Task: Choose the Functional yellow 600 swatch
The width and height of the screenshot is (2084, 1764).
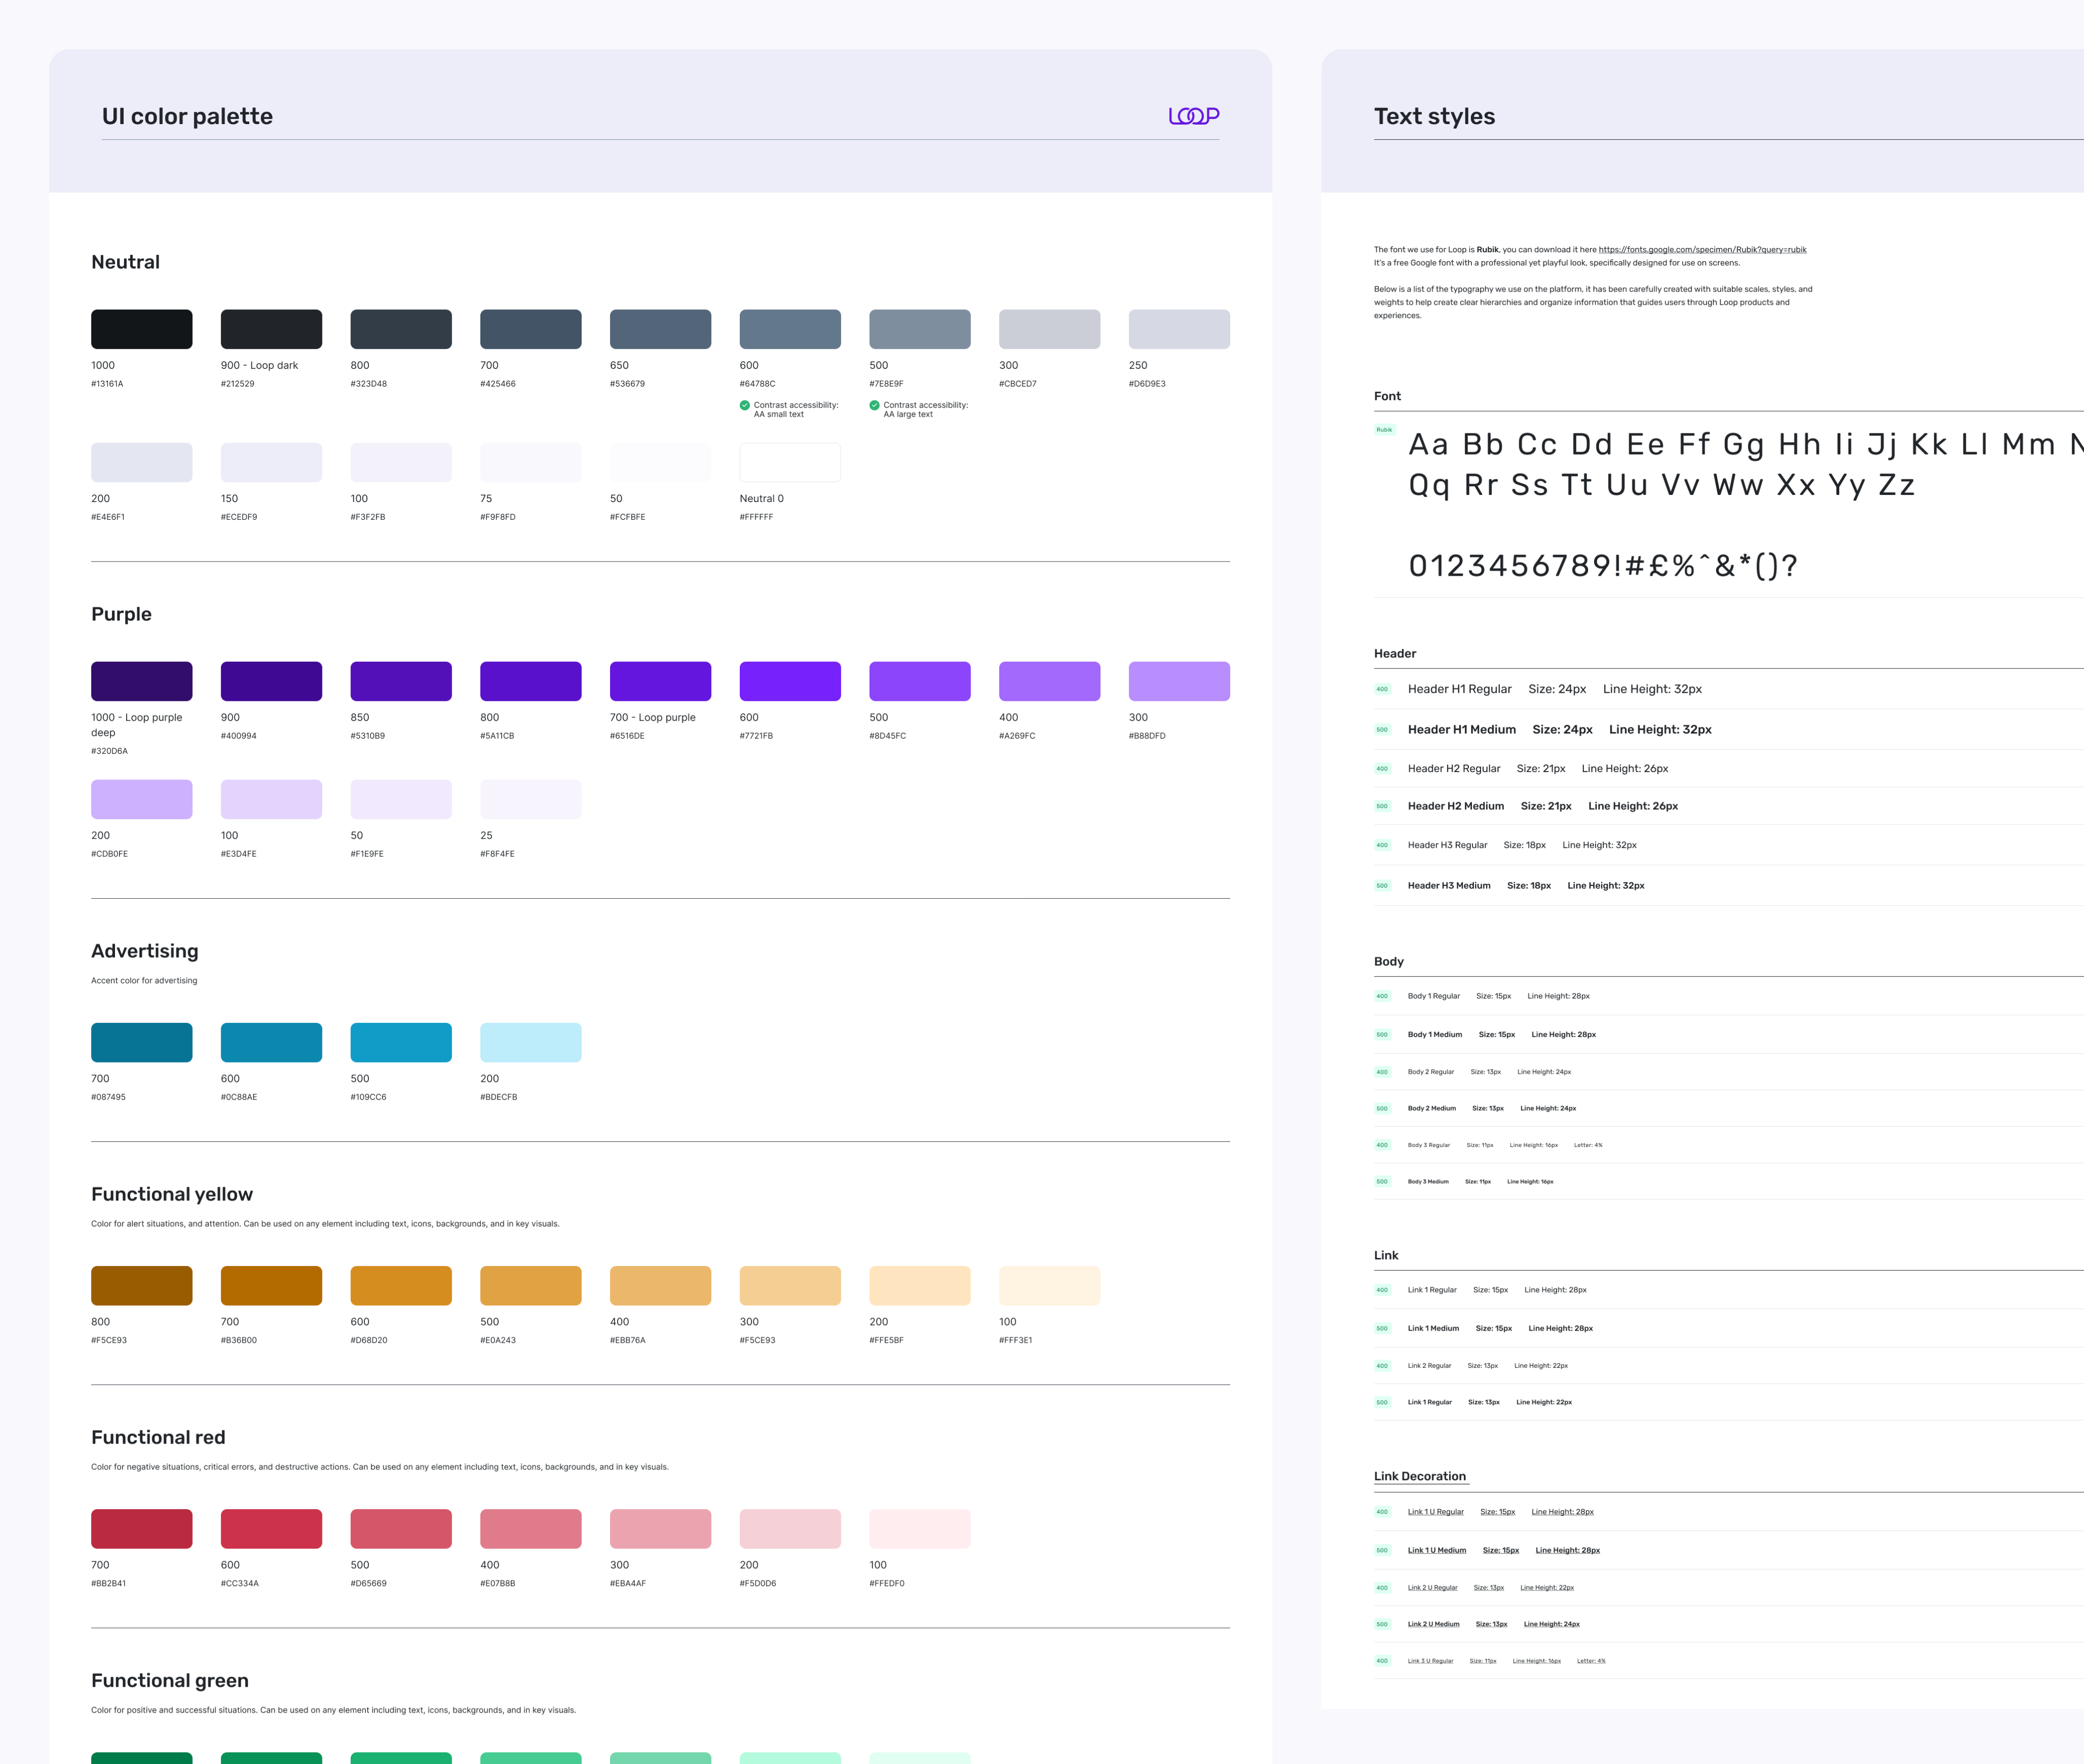Action: pos(400,1285)
